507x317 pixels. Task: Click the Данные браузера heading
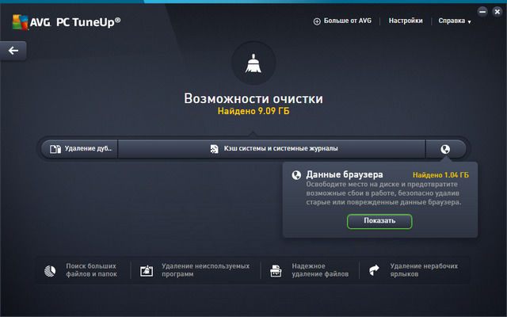click(x=345, y=174)
